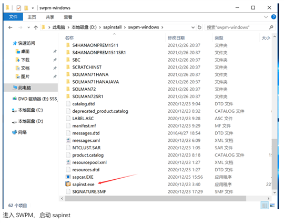The height and width of the screenshot is (223, 284).
Task: Switch to details view icon in status bar
Action: pyautogui.click(x=265, y=206)
